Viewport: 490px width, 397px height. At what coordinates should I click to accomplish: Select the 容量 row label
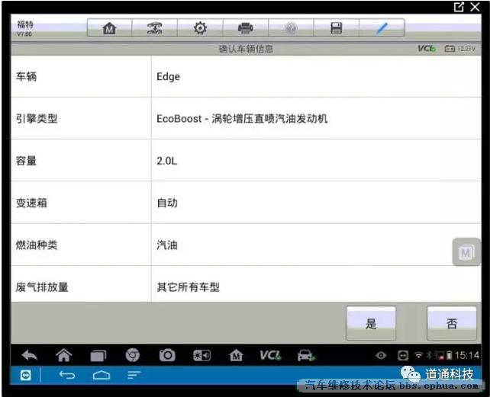(26, 161)
